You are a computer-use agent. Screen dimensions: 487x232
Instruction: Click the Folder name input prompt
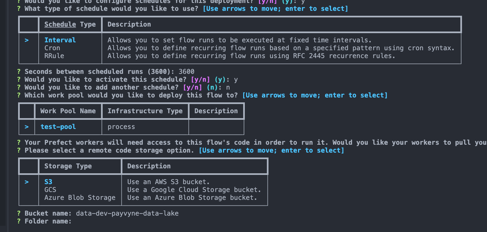pos(48,221)
